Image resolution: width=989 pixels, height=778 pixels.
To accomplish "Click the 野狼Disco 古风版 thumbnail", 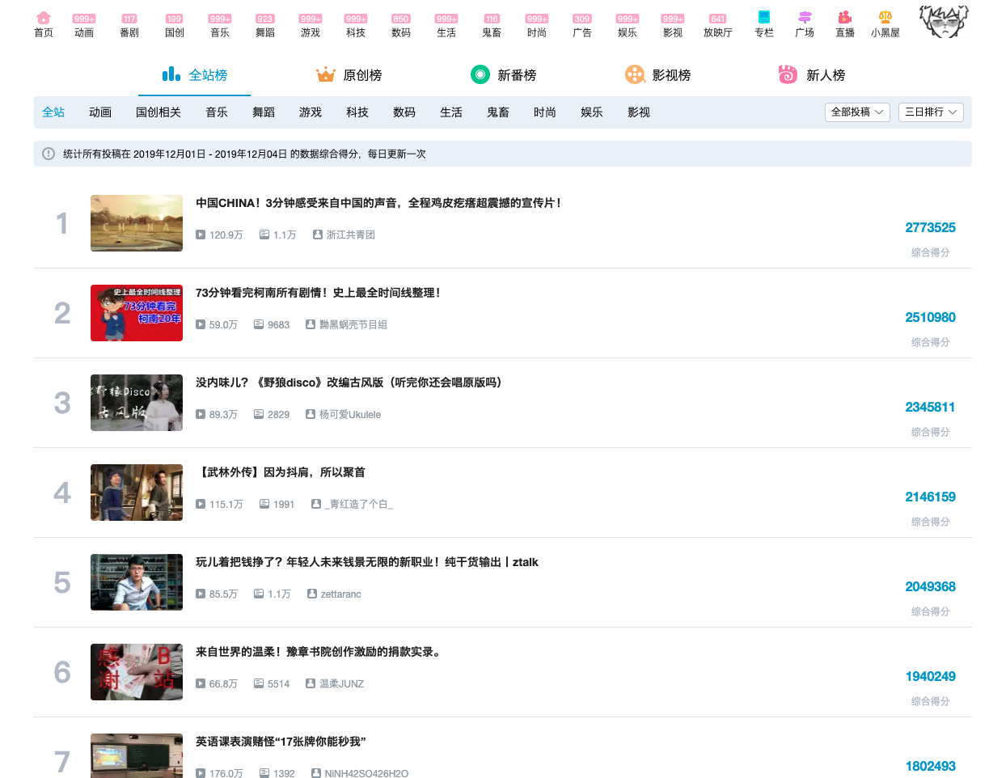I will point(137,403).
